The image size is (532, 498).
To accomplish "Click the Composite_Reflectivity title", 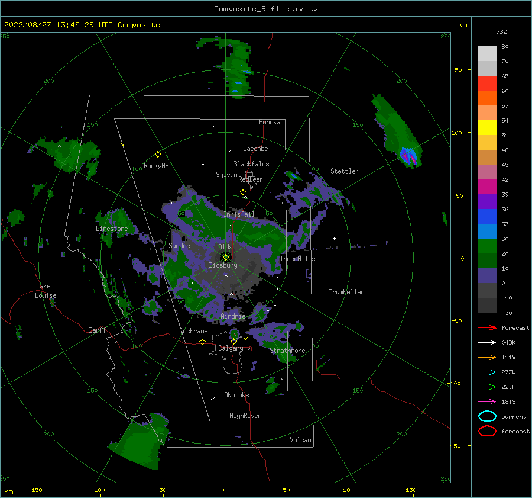I will point(266,9).
